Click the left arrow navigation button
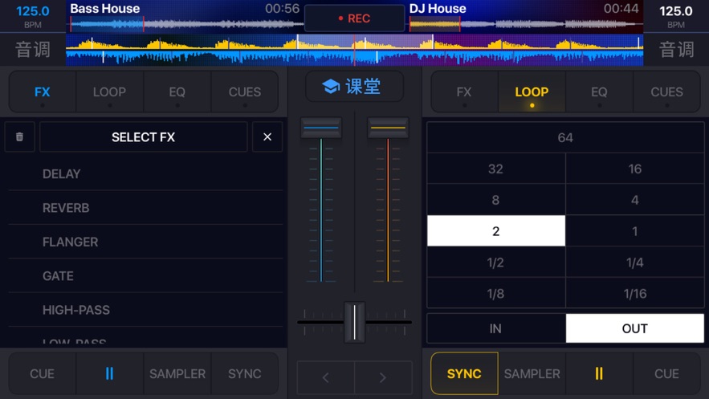 tap(326, 377)
